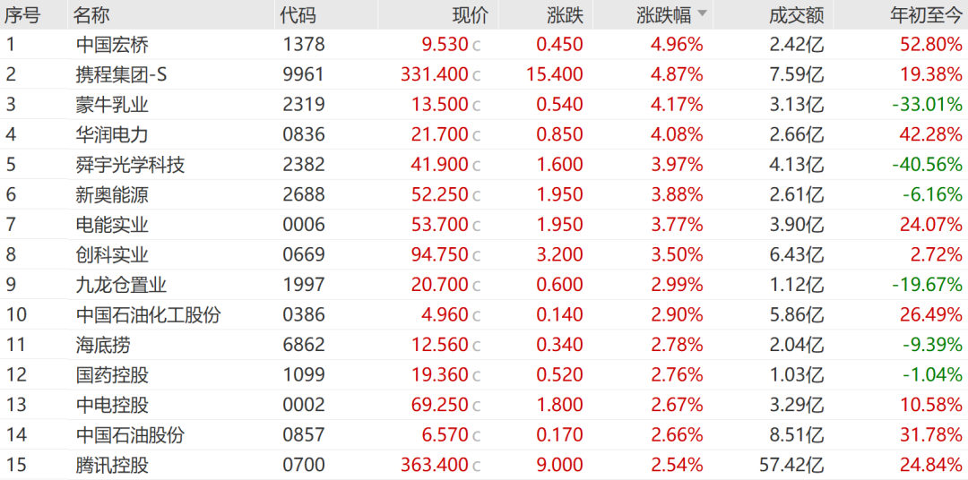Click the 'c' marker beside price 9.530

[477, 45]
